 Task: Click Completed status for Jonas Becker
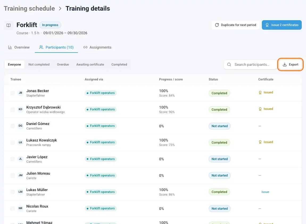click(219, 93)
